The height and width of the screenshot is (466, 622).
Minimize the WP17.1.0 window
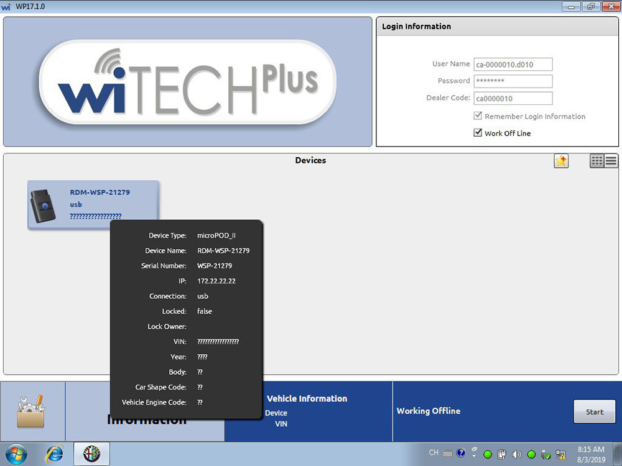point(572,6)
